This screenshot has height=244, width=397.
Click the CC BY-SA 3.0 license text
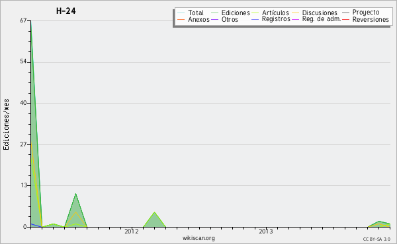376,239
